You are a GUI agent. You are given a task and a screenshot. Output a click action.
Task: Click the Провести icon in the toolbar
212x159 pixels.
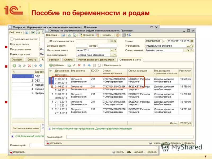[x=81, y=35]
